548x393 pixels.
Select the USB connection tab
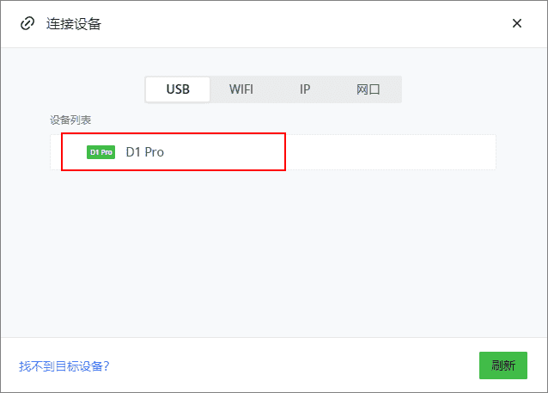click(178, 89)
